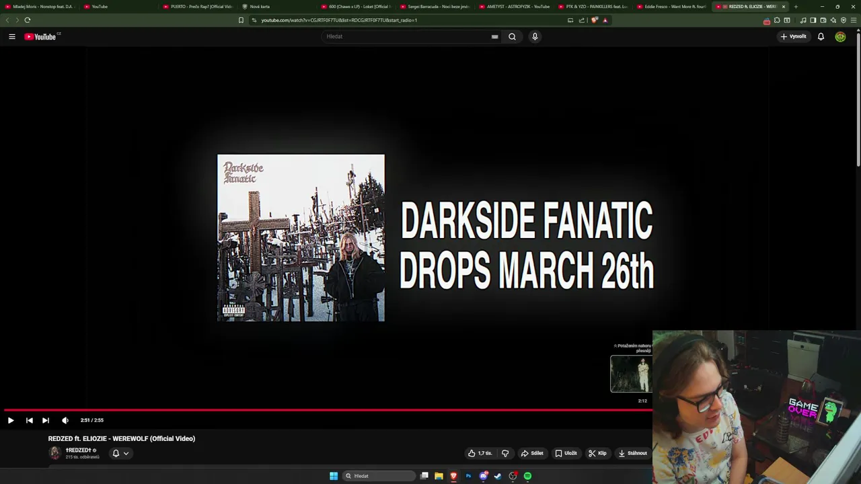The width and height of the screenshot is (861, 484).
Task: Open the YouTube hamburger guide menu
Action: [12, 36]
